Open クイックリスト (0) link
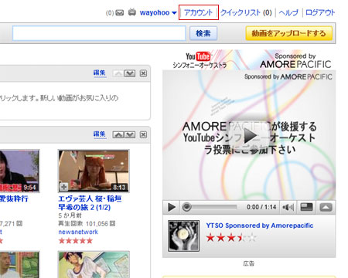348x278 pixels. (x=246, y=12)
